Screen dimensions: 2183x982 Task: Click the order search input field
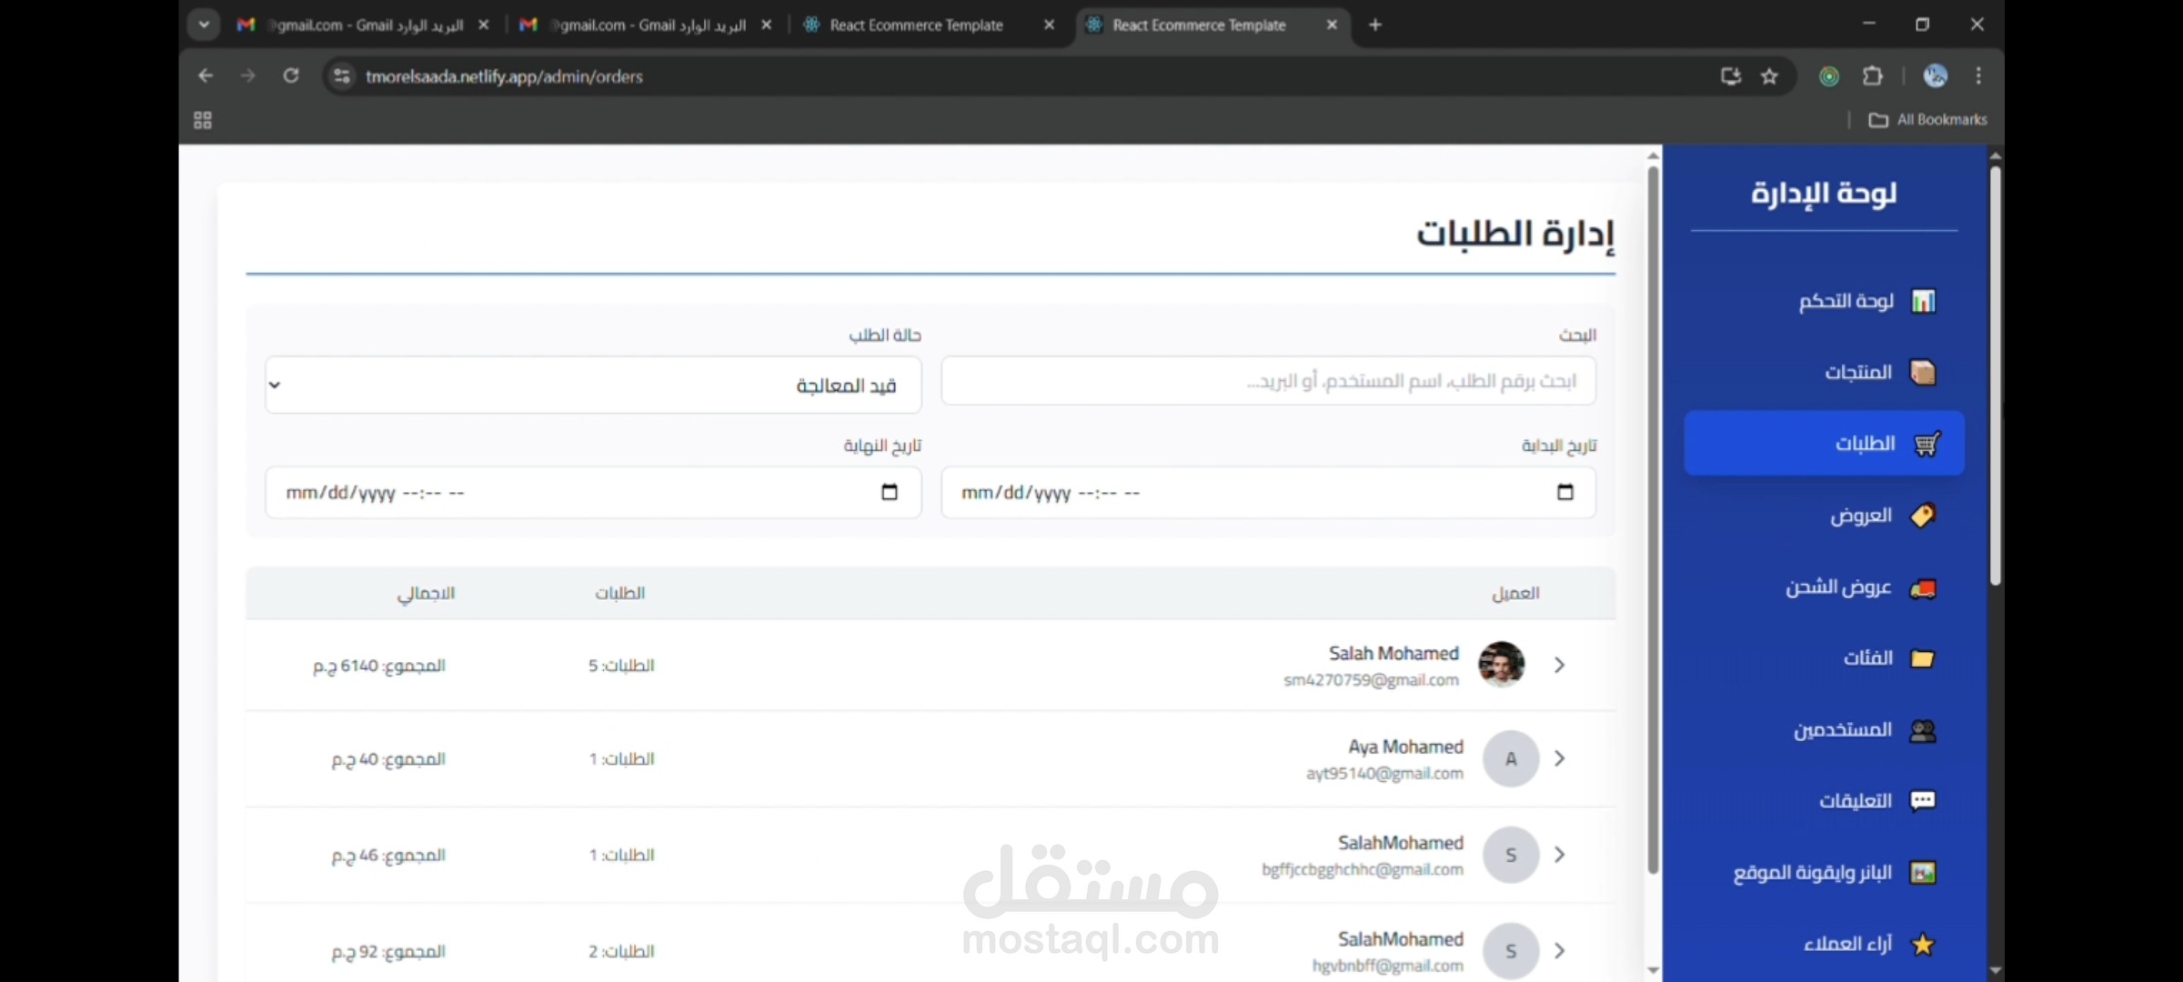[1268, 381]
